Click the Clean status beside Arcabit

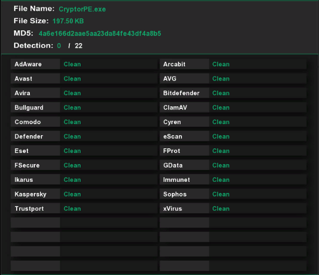[x=221, y=64]
